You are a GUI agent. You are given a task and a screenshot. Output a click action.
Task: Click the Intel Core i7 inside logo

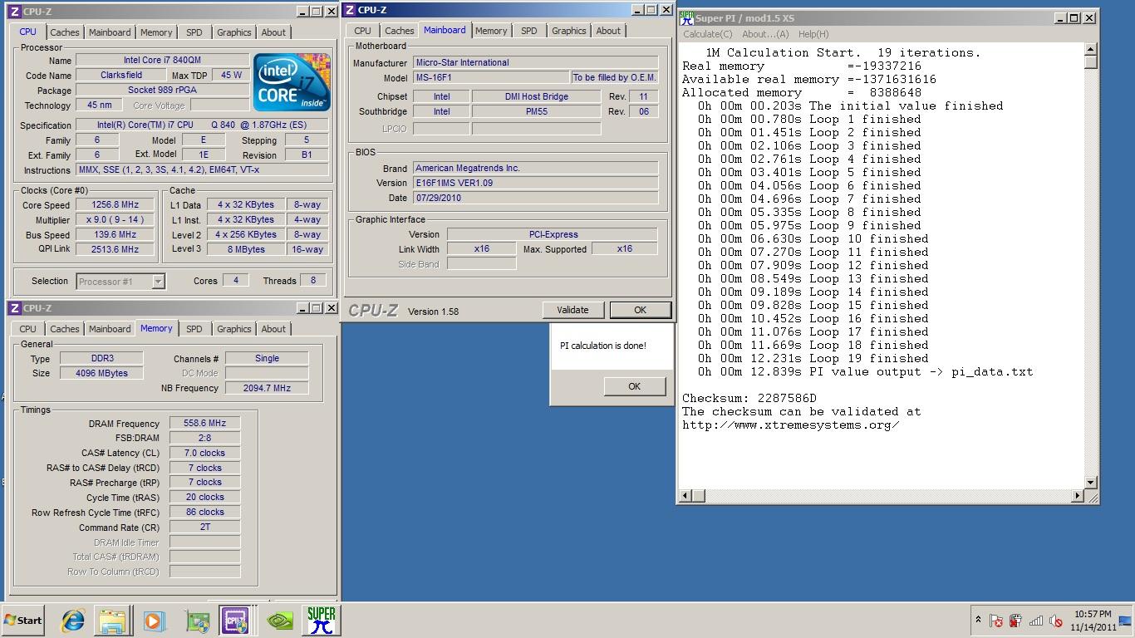[292, 82]
